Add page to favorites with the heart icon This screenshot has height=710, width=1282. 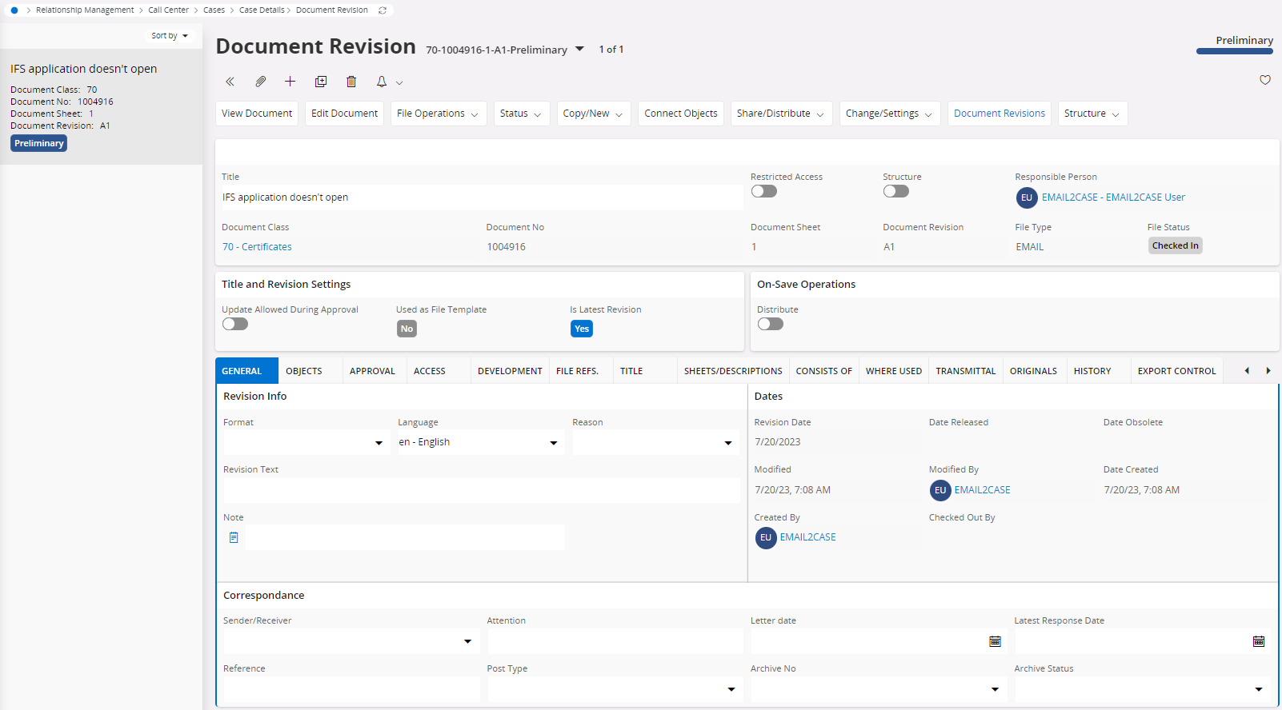tap(1265, 80)
